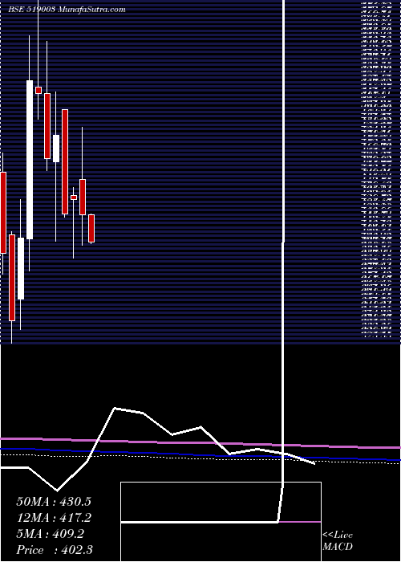The height and width of the screenshot is (562, 401).
Task: Click the tallest white candlestick body
Action: (x=30, y=160)
